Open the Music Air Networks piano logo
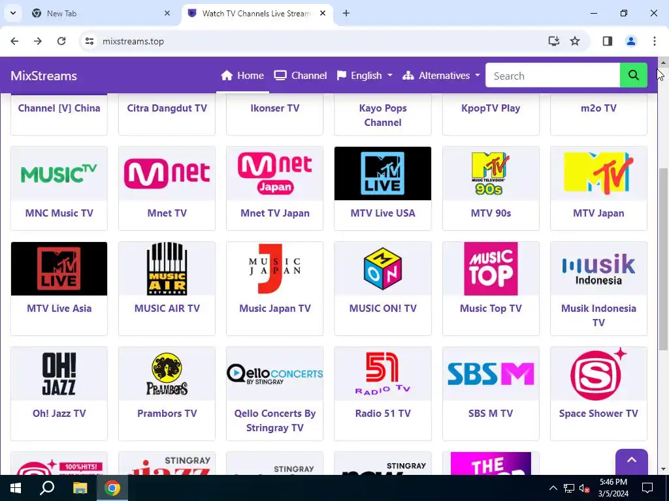This screenshot has width=669, height=501. click(x=167, y=269)
